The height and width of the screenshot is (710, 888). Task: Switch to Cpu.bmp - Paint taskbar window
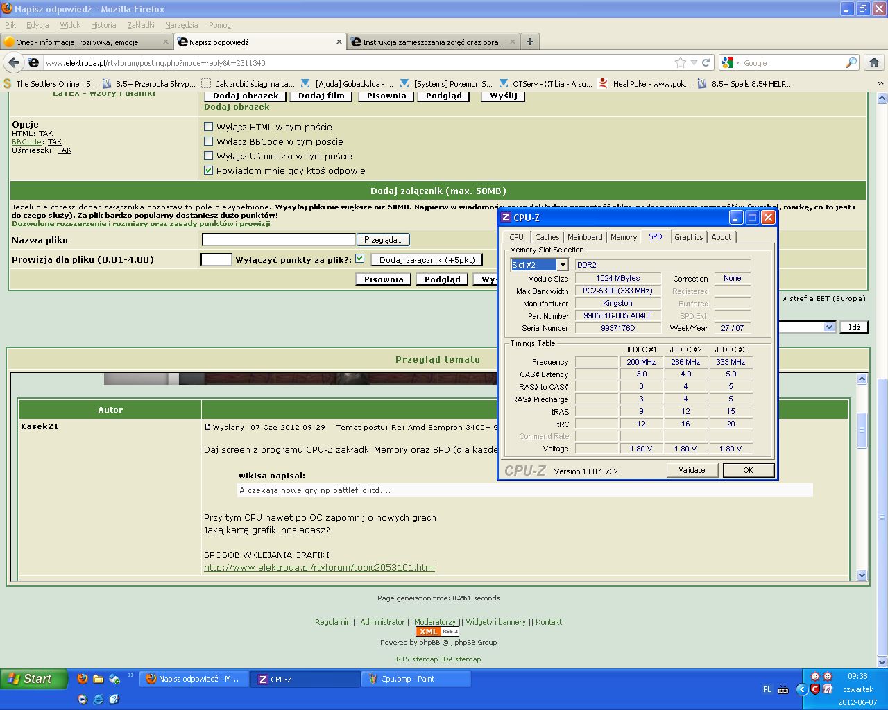(x=416, y=679)
